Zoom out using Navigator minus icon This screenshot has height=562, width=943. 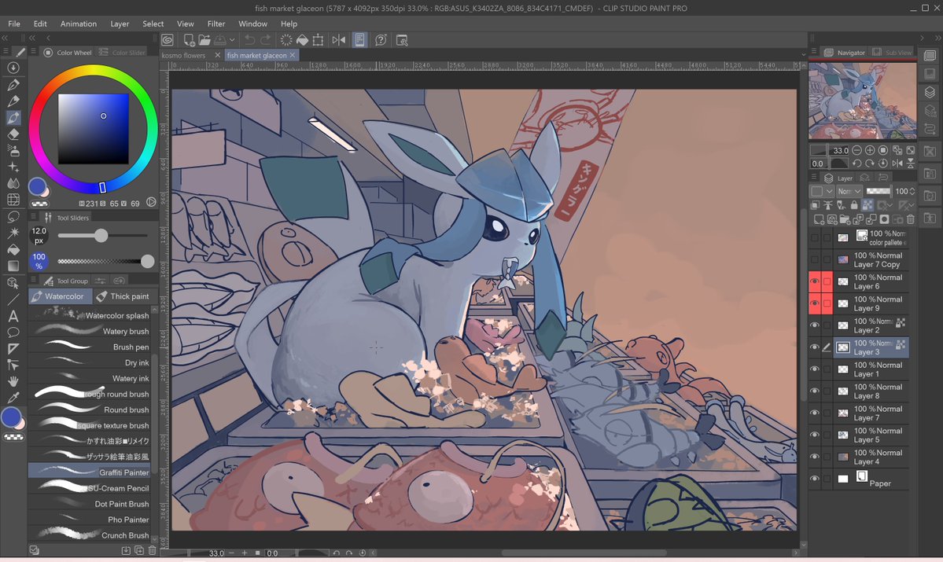tap(856, 150)
